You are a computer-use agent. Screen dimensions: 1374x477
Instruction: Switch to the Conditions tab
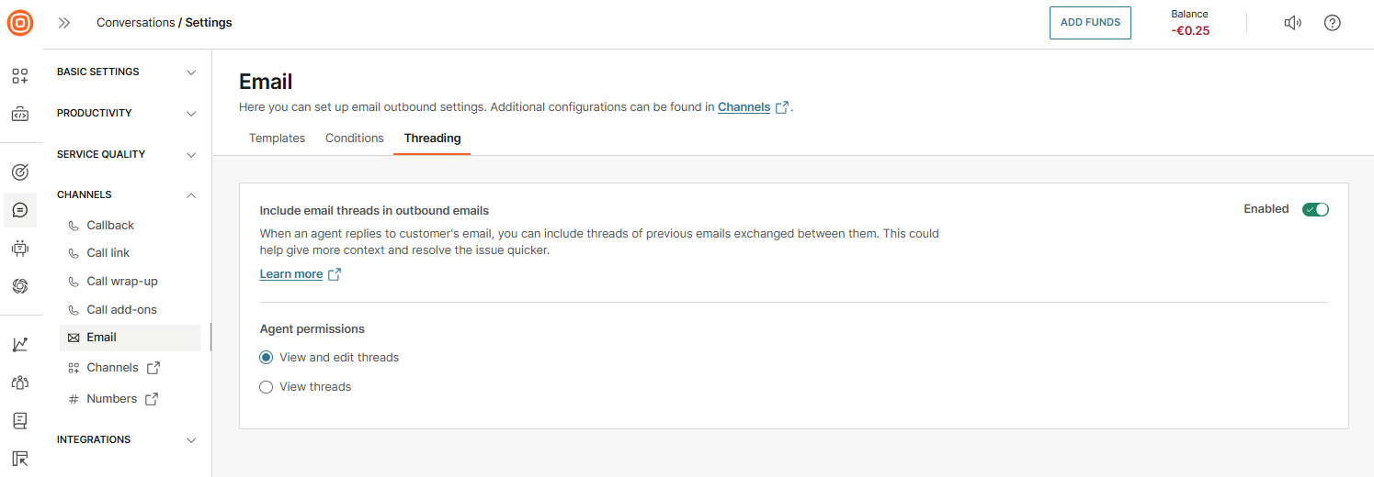pyautogui.click(x=354, y=139)
